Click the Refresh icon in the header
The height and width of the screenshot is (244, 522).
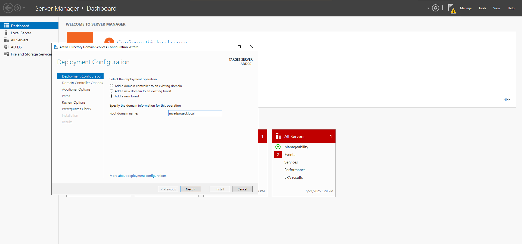tap(436, 8)
